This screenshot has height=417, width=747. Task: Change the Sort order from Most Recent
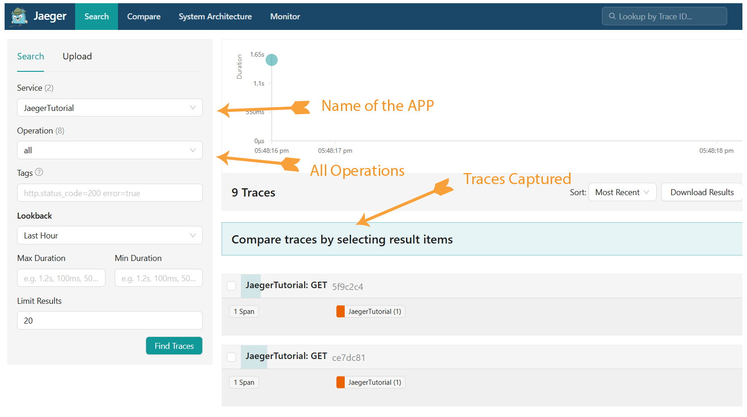coord(622,192)
